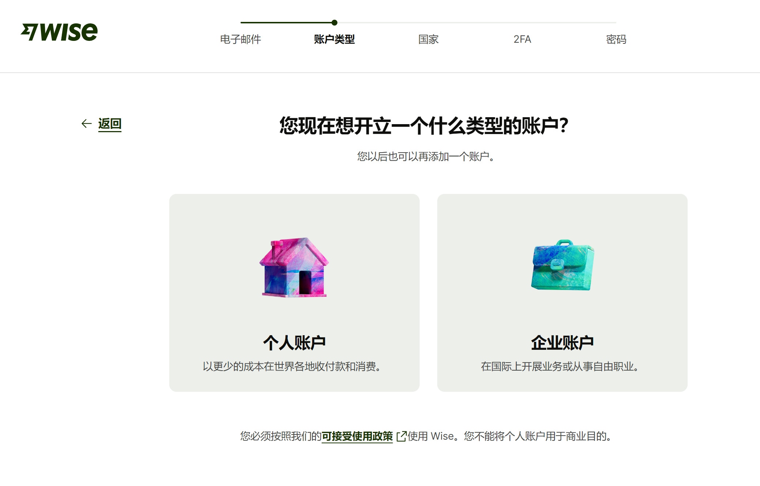Click the page heading about account type

(x=424, y=126)
